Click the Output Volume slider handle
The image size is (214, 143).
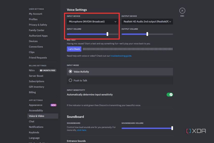click(x=147, y=34)
